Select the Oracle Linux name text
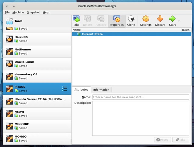 pos(24,62)
